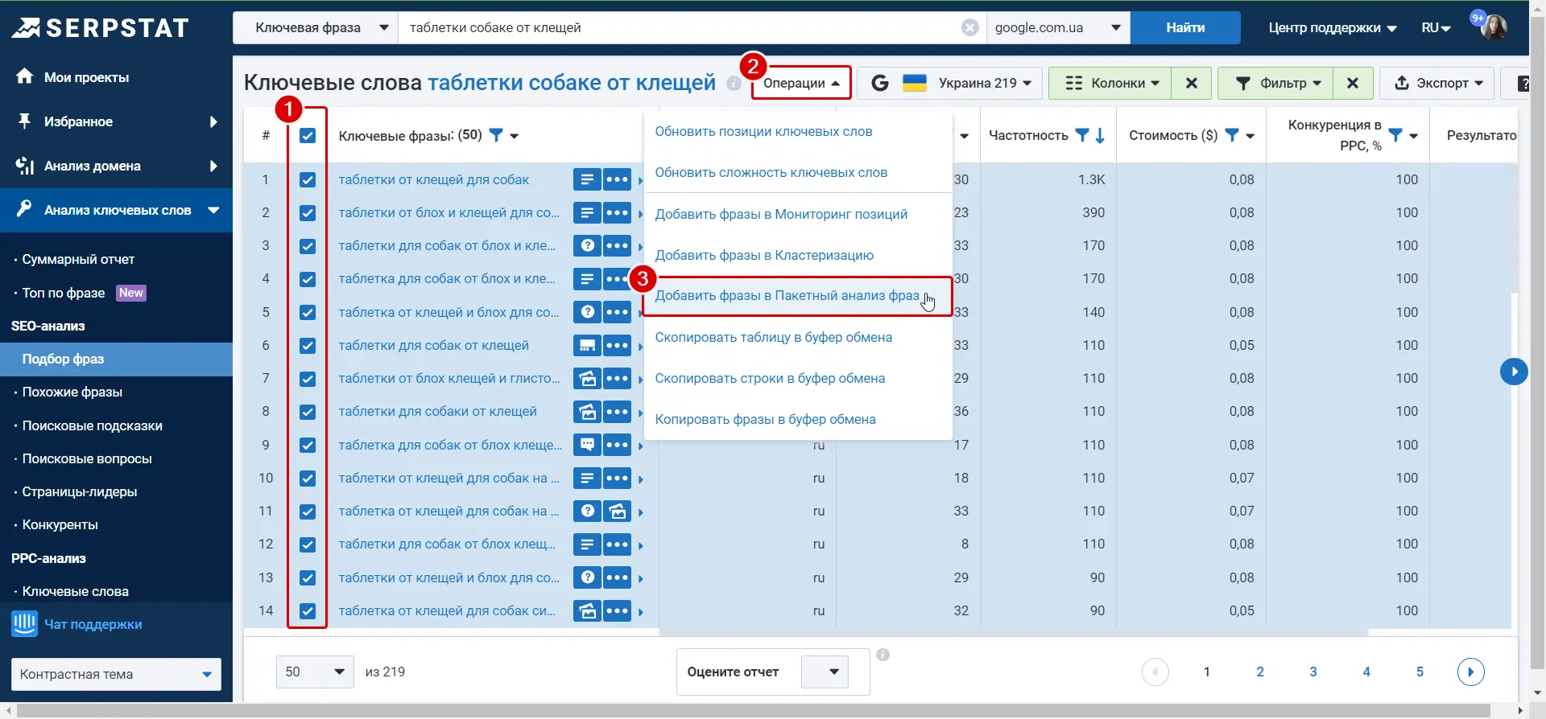Open the Подбор фраз sidebar item

pyautogui.click(x=116, y=359)
